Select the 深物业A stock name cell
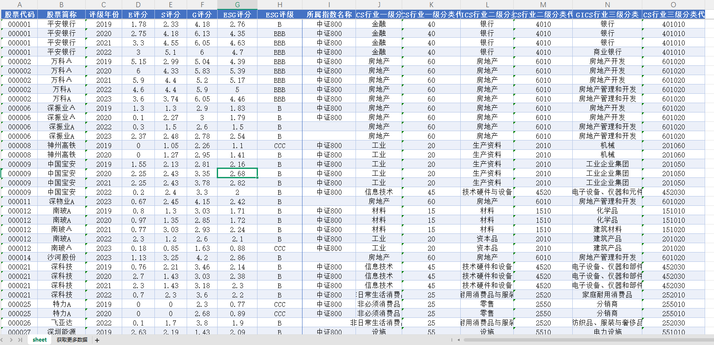The width and height of the screenshot is (714, 345). coord(62,201)
